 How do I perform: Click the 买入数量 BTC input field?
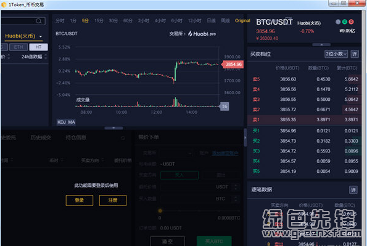point(200,199)
